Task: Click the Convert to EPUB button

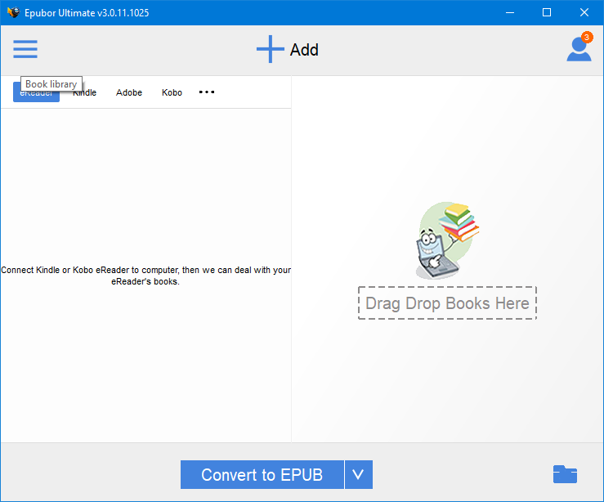Action: pyautogui.click(x=262, y=475)
